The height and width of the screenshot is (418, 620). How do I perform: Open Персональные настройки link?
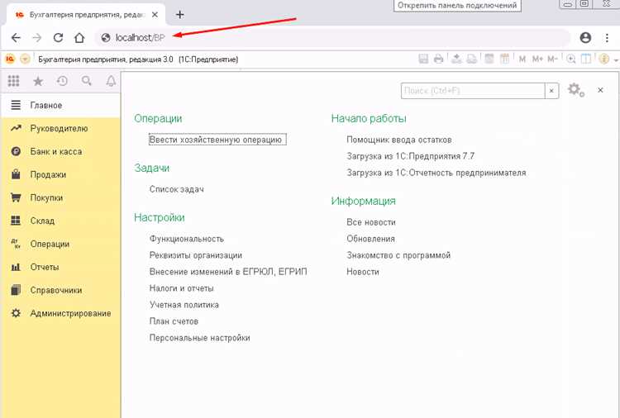199,338
